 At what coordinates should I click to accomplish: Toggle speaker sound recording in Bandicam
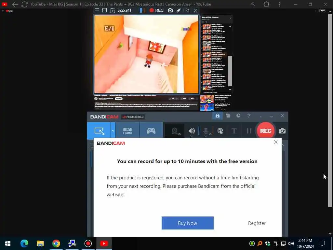[x=192, y=131]
